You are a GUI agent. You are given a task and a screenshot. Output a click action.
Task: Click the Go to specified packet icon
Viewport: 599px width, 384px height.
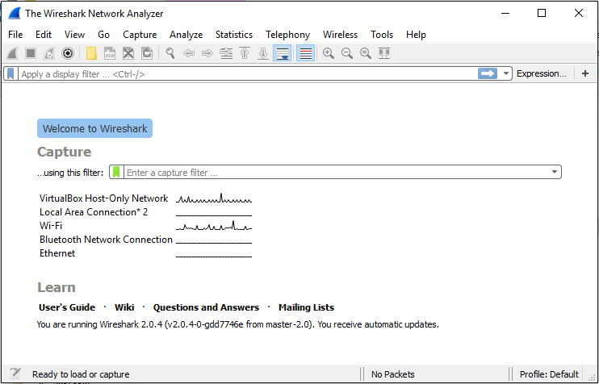226,53
